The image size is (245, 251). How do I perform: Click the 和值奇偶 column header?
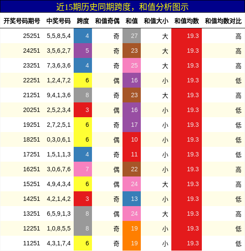[x=107, y=21]
